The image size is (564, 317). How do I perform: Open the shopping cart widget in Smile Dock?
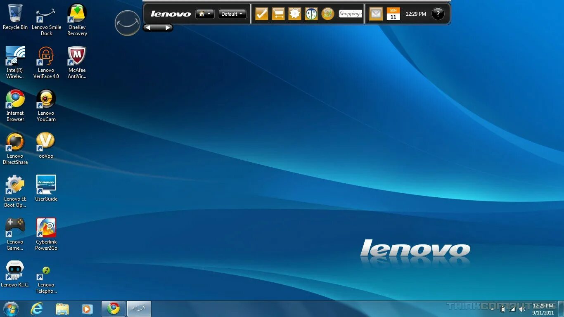point(278,14)
